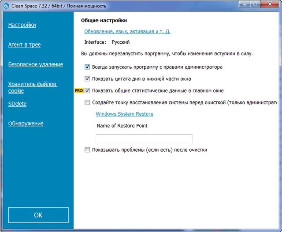Click the 'Name of Restore Point' text field
The width and height of the screenshot is (282, 232).
click(x=144, y=138)
